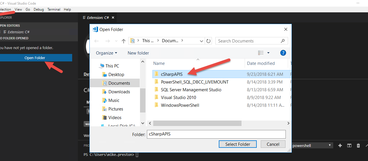This screenshot has width=368, height=161.
Task: Click file list scroll right arrow
Action: 288,123
